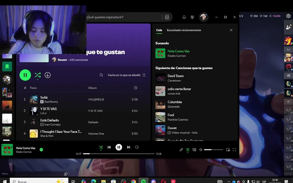Enter full screen mode icon
The image size is (293, 183).
point(234,149)
